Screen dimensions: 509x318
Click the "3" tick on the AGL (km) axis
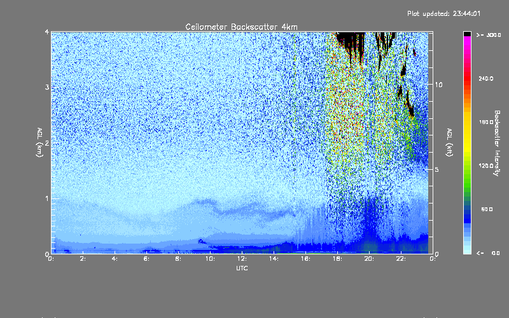coord(47,87)
